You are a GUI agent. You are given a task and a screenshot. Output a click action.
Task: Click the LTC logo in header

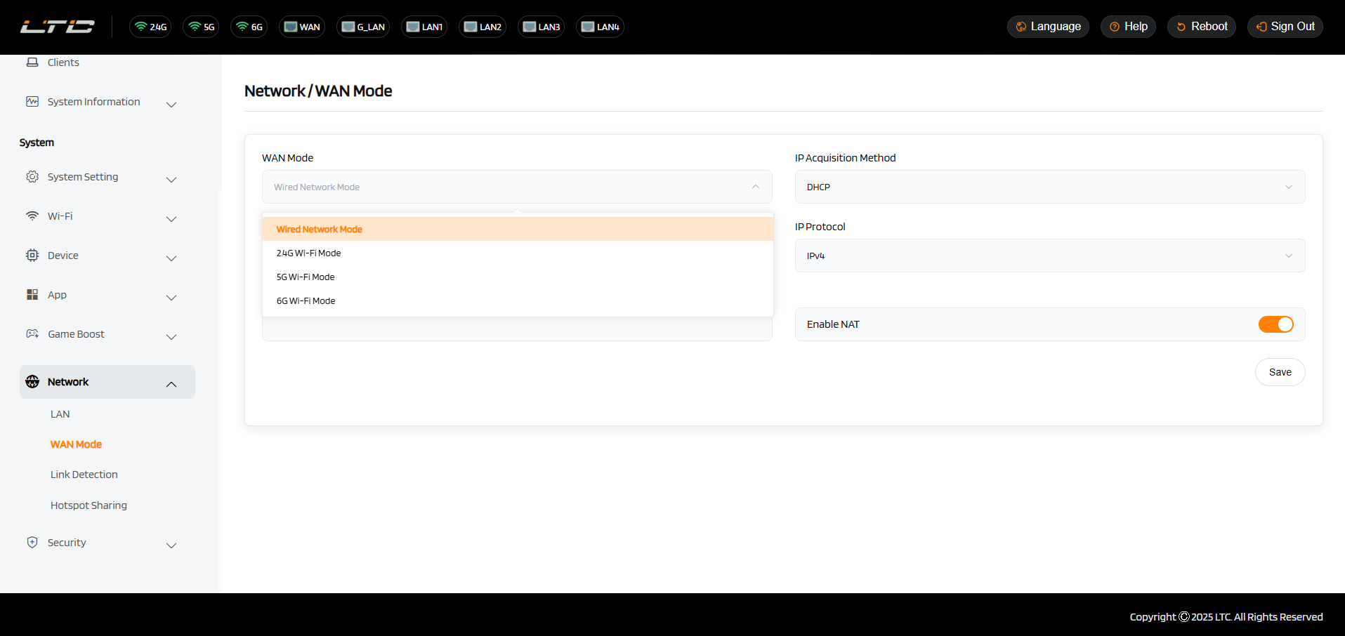pos(57,27)
